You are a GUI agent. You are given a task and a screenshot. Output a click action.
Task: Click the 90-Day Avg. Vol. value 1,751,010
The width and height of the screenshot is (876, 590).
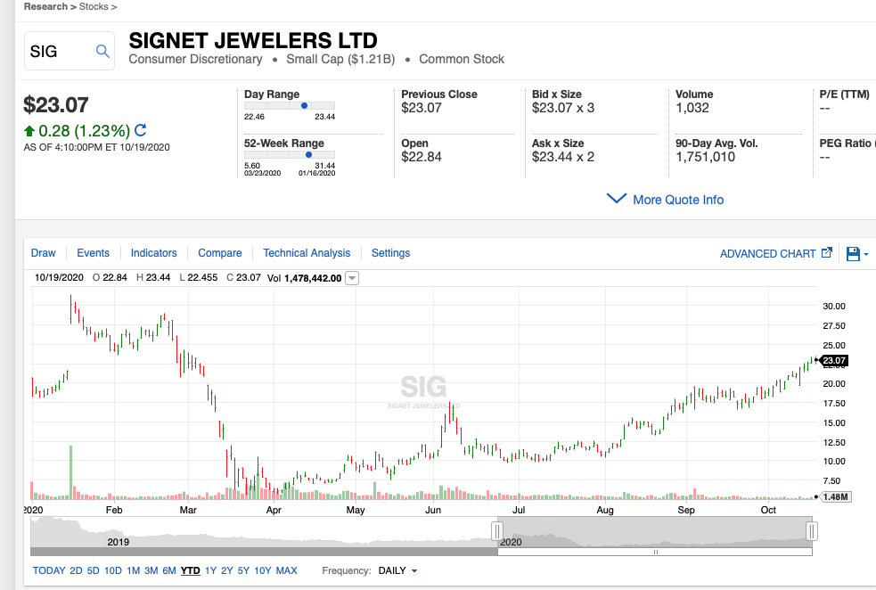tap(705, 157)
